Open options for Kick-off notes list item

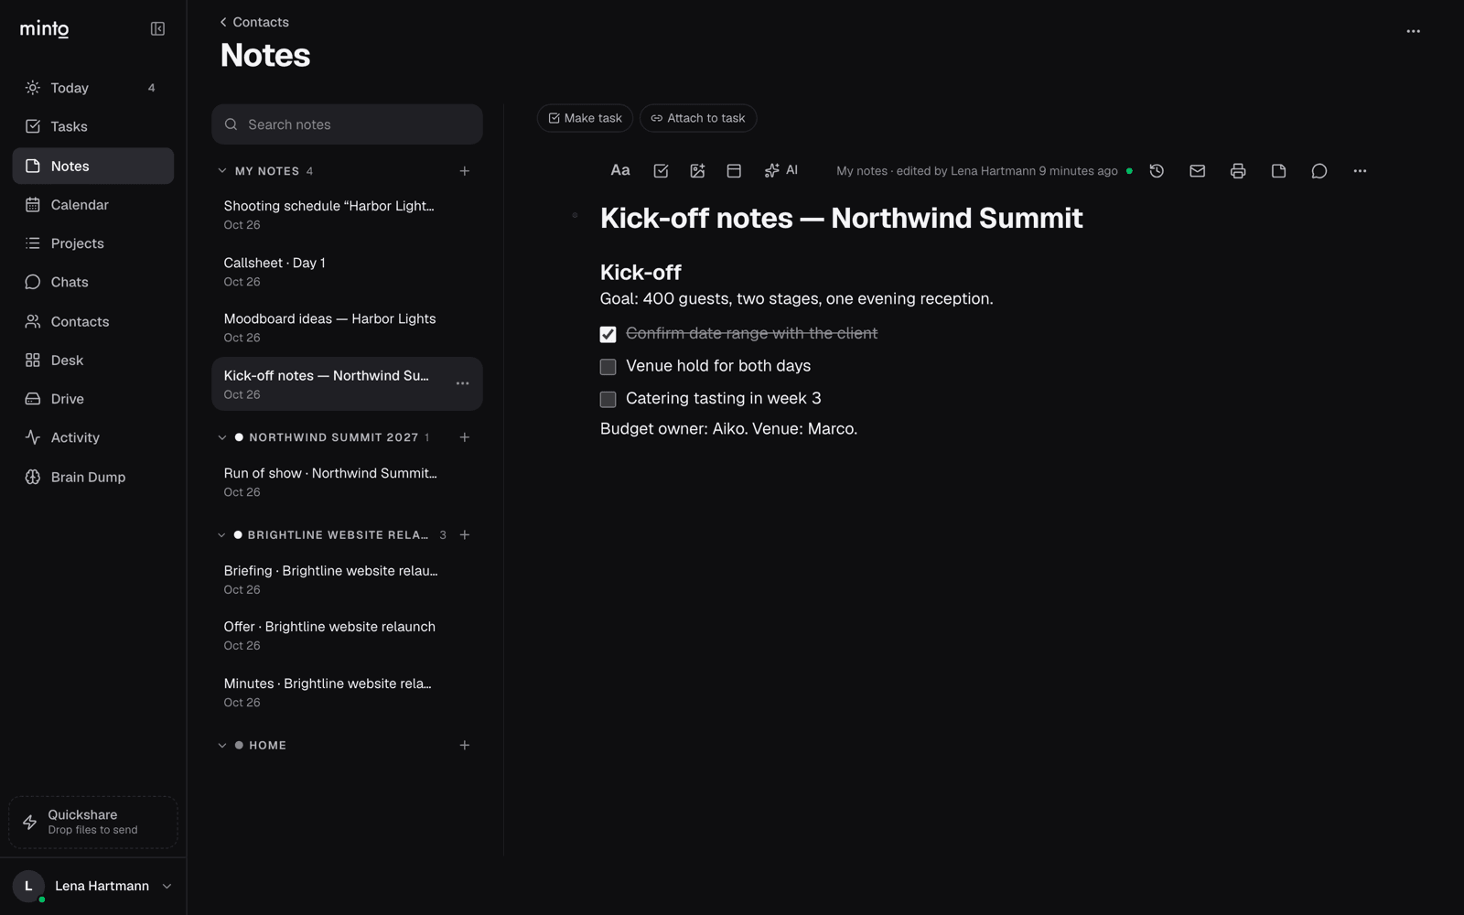tap(463, 383)
